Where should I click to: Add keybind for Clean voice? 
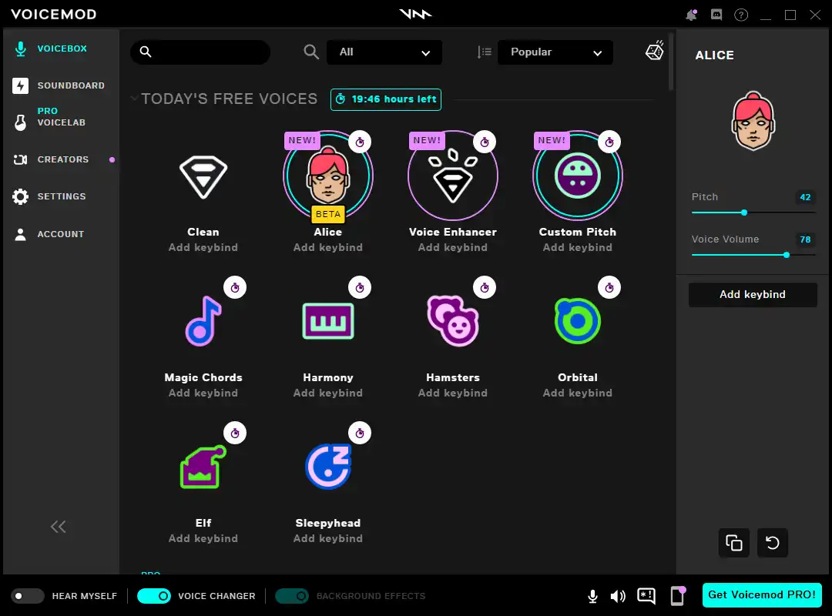[203, 247]
